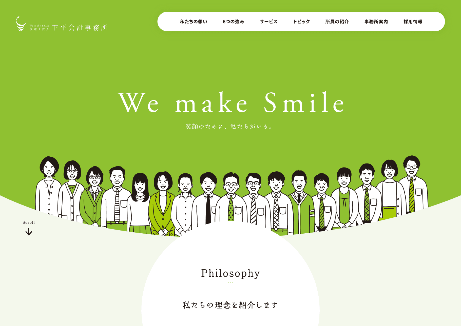This screenshot has height=326, width=461.
Task: Click the 下平会計事務所 logo text
Action: (x=80, y=28)
